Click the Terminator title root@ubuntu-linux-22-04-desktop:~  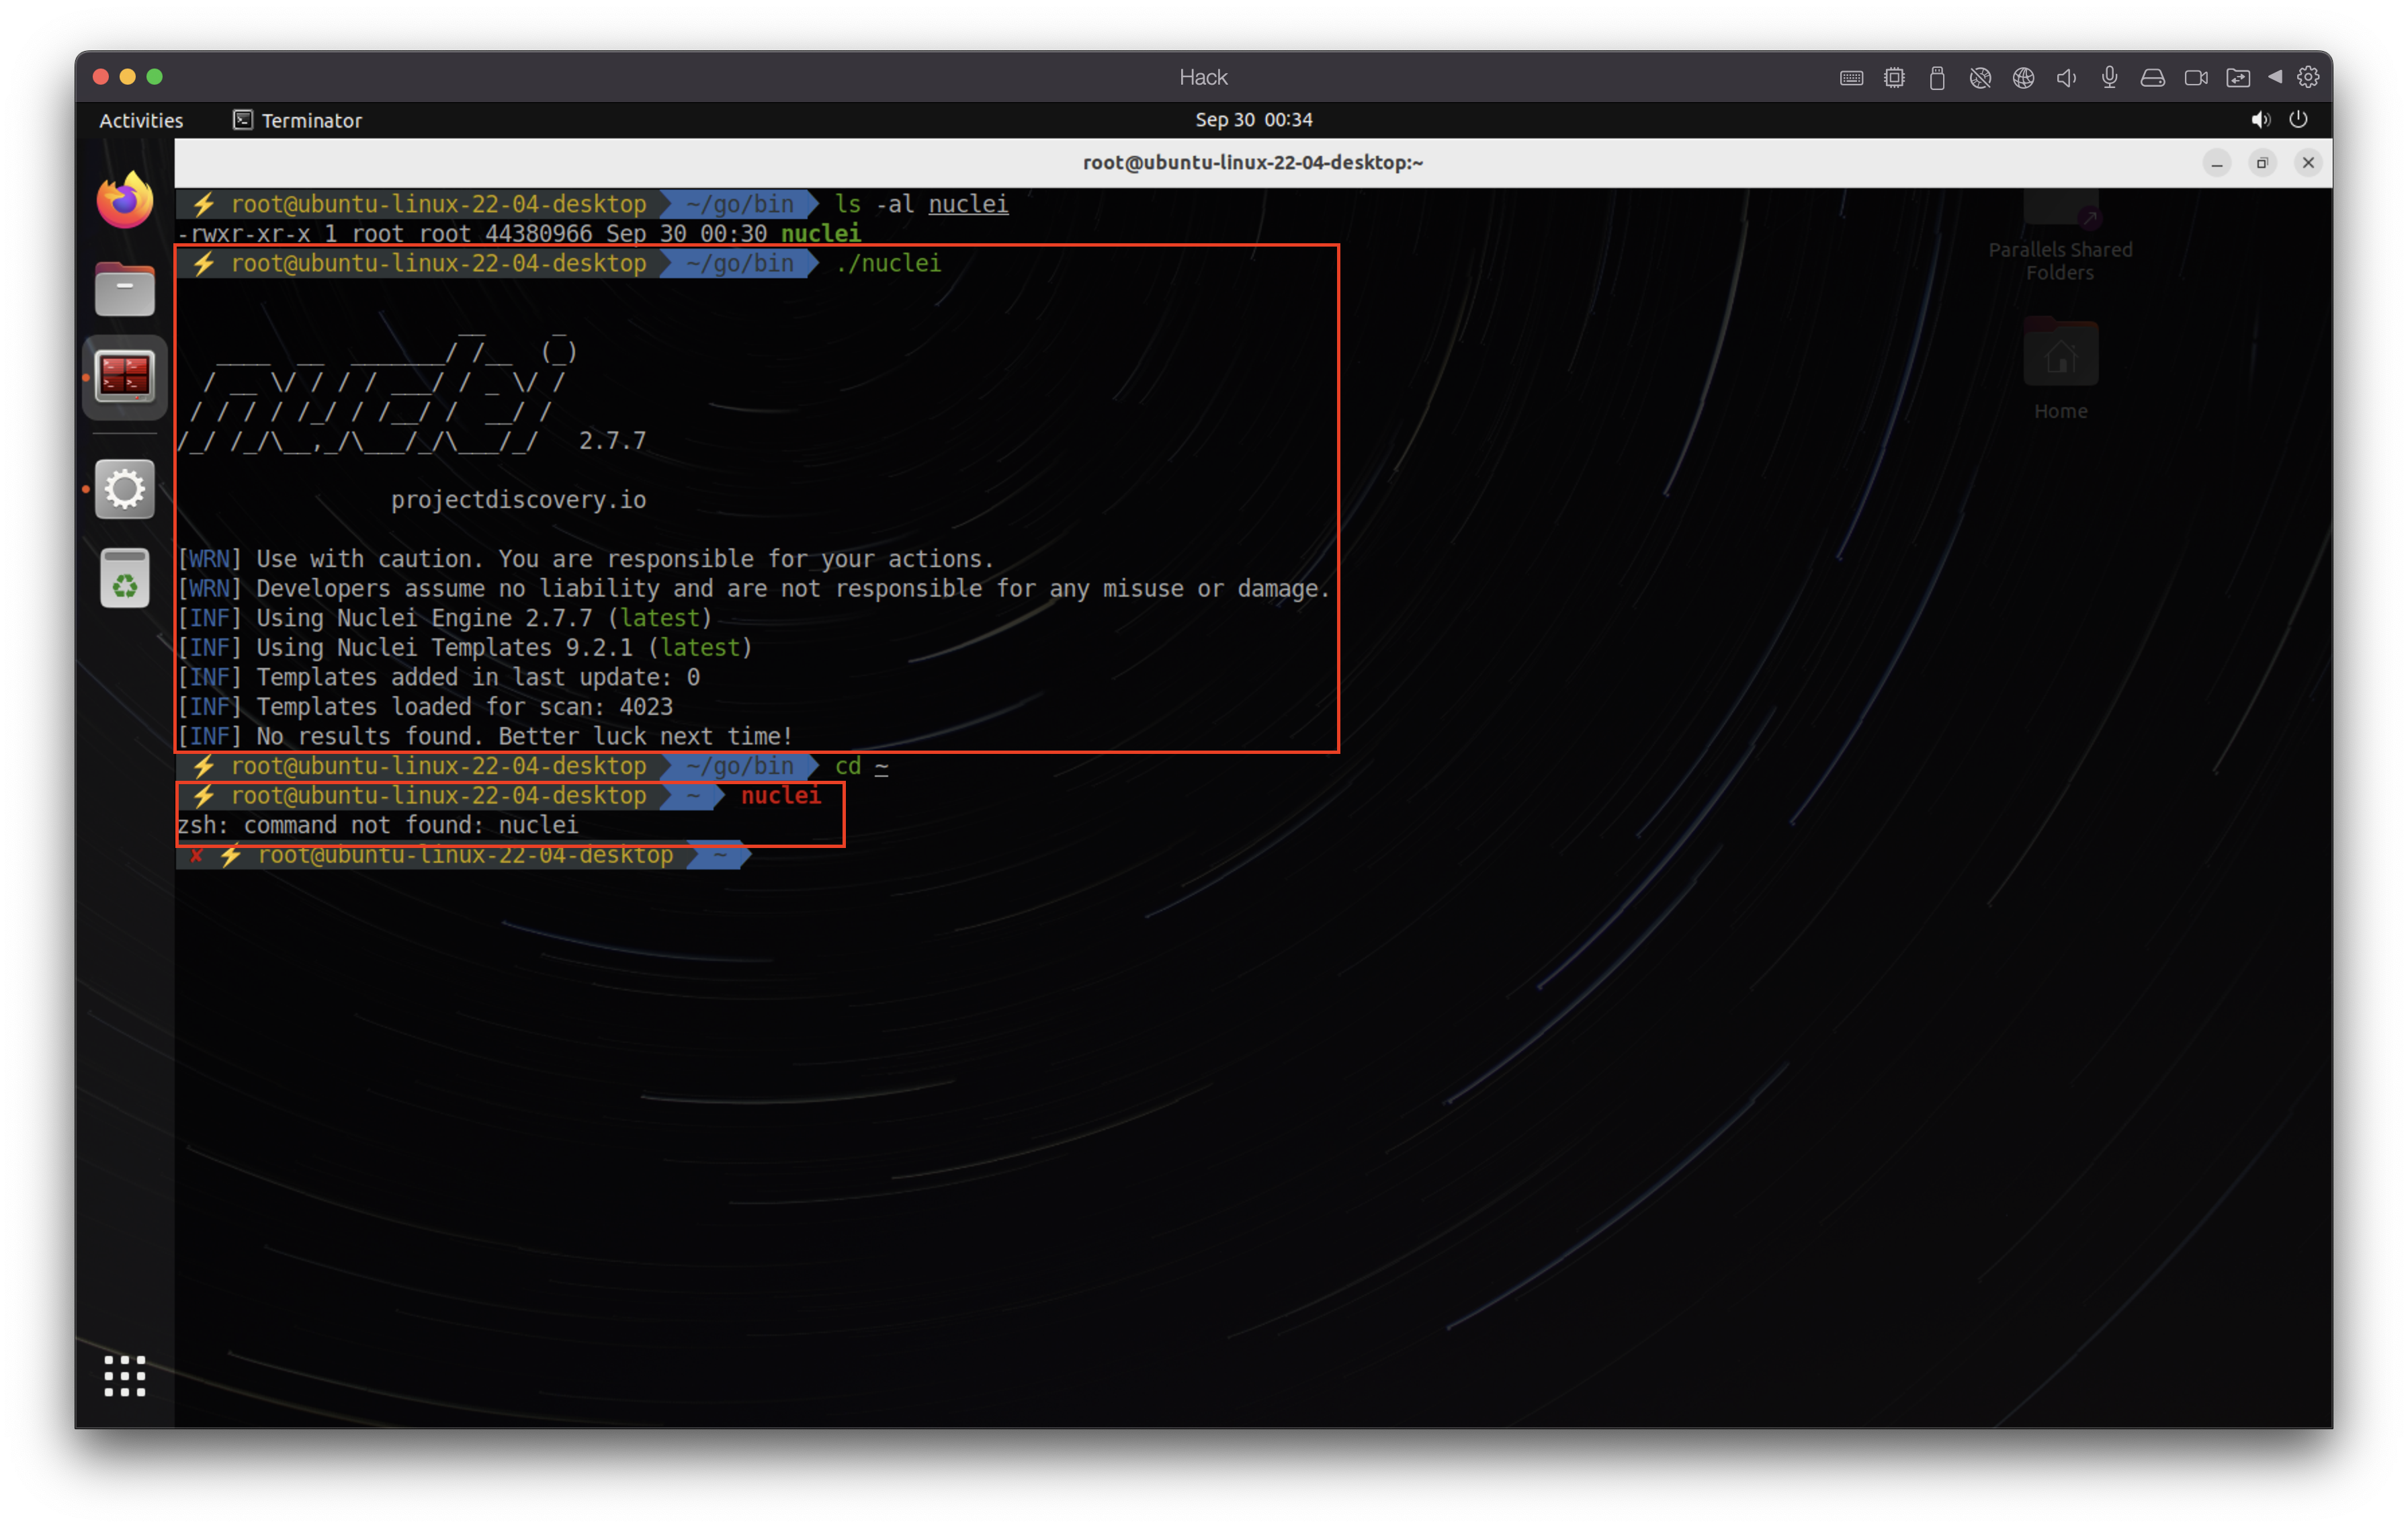[x=1252, y=162]
